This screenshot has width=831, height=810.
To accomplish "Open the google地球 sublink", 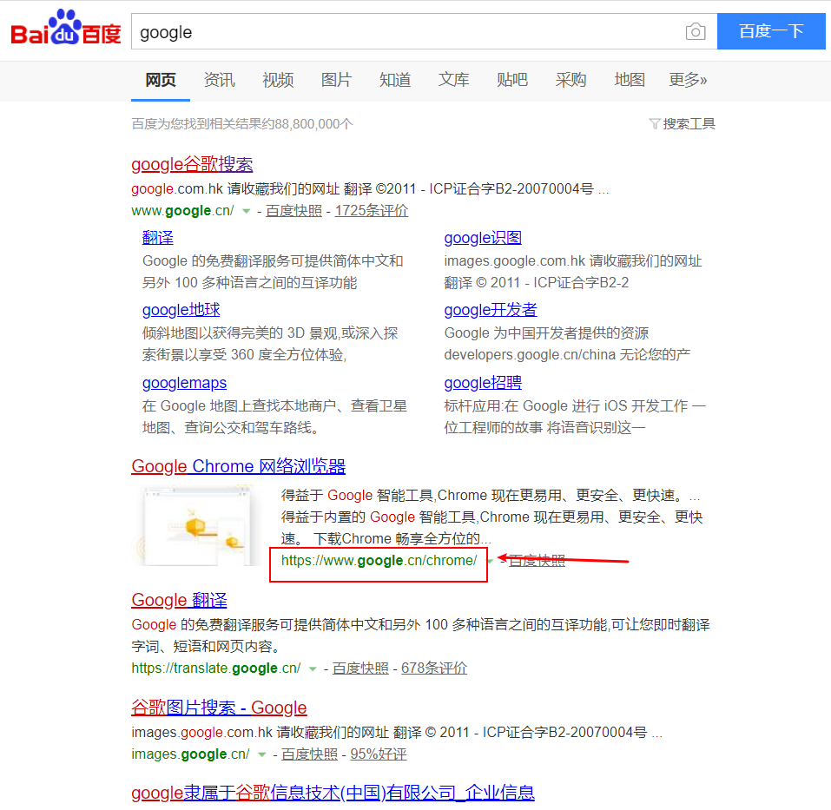I will (x=181, y=310).
